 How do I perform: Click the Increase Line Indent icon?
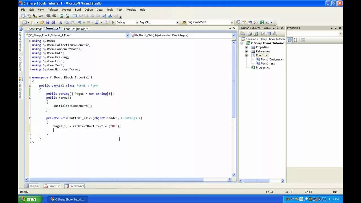tap(54, 16)
